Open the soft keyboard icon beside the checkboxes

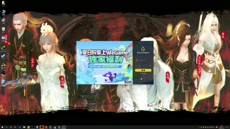[150, 66]
